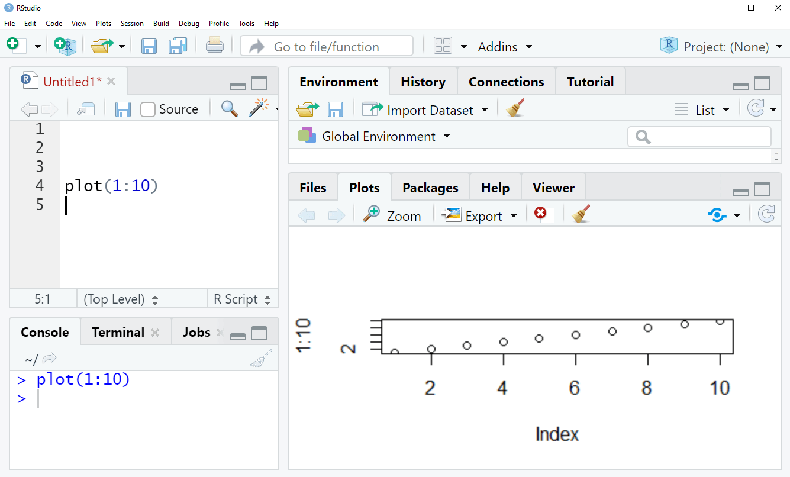
Task: Select the Files tab
Action: 313,188
